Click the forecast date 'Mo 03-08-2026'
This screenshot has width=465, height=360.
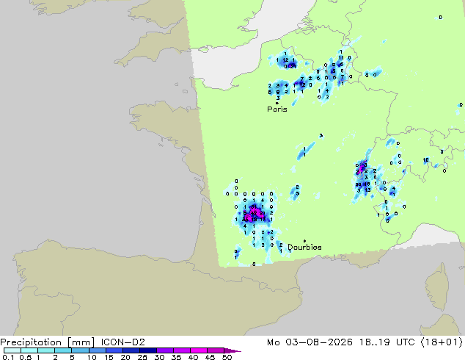click(310, 342)
